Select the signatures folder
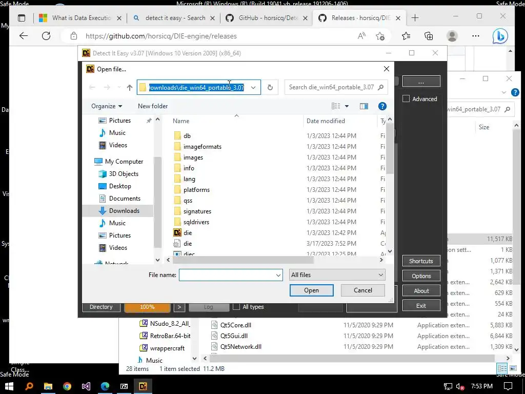 pos(197,211)
